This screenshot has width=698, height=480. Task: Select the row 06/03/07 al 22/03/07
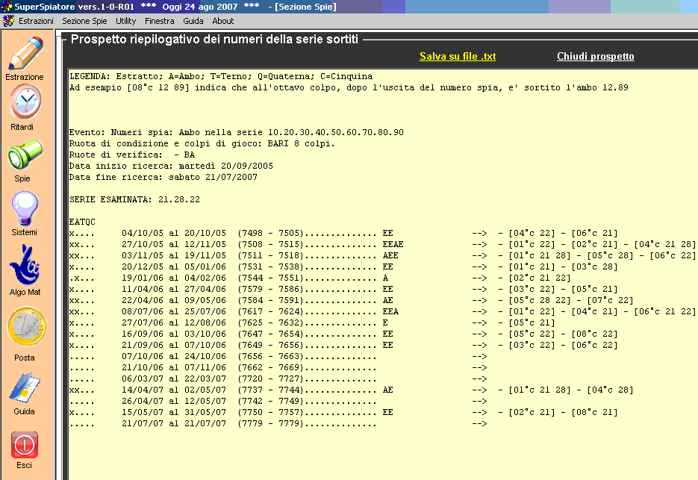(278, 379)
